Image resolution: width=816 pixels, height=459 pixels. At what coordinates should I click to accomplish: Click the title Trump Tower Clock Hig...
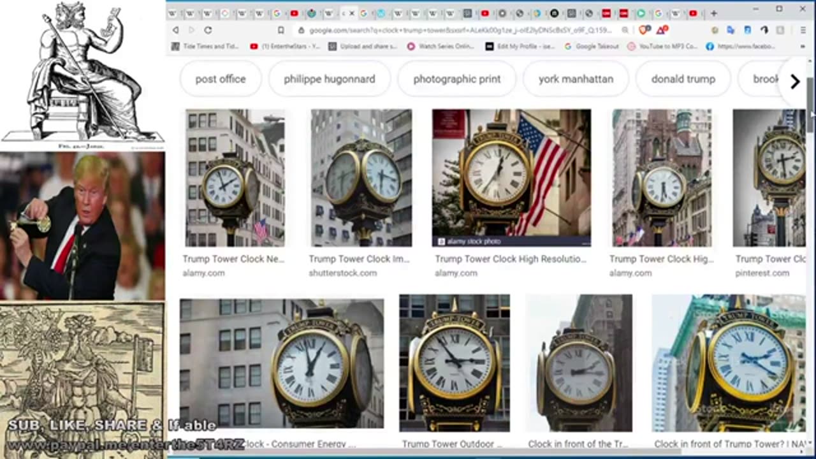[662, 259]
